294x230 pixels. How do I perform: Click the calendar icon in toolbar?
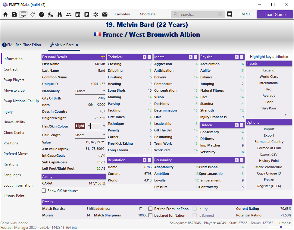coord(78,14)
